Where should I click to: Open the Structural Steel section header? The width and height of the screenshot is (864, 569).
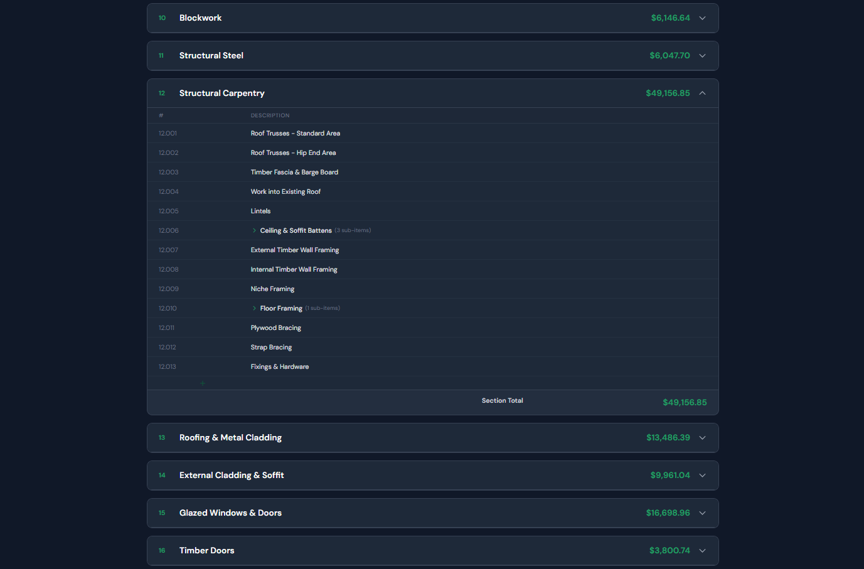[433, 56]
